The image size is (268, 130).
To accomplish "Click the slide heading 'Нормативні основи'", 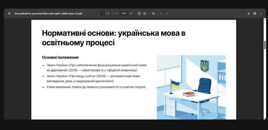I will coord(114,38).
